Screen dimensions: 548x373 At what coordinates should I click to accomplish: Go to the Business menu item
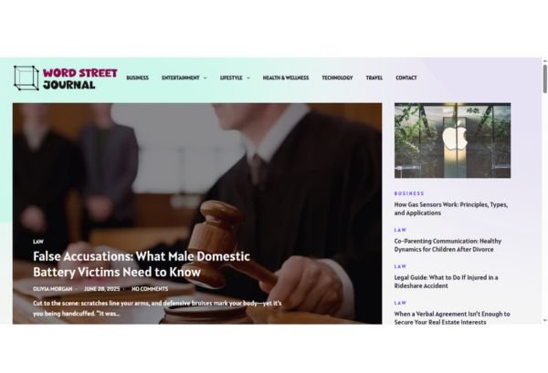click(x=137, y=78)
